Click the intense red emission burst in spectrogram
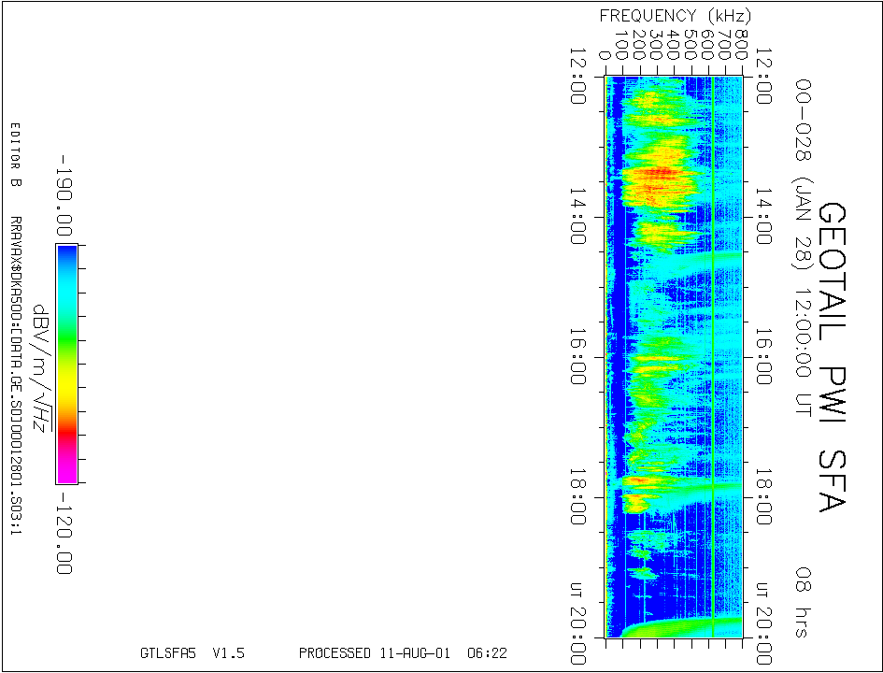 click(x=658, y=175)
